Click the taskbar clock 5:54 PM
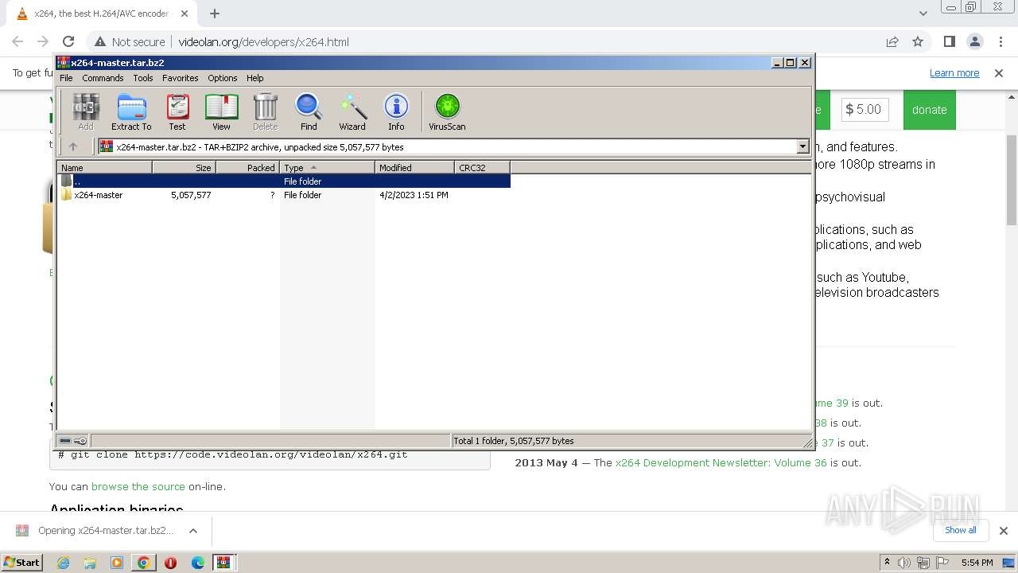The width and height of the screenshot is (1018, 573). click(x=977, y=563)
